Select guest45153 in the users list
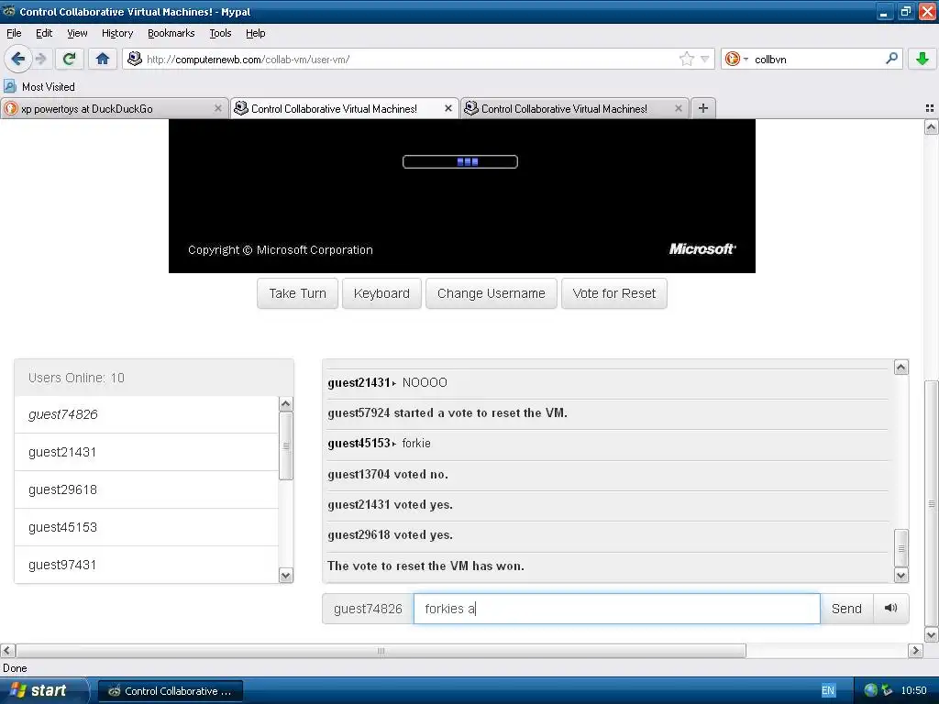 click(x=147, y=527)
